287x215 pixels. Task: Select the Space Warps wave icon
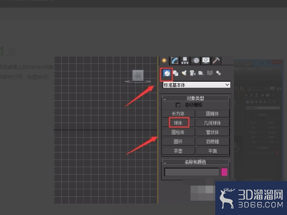coord(210,73)
